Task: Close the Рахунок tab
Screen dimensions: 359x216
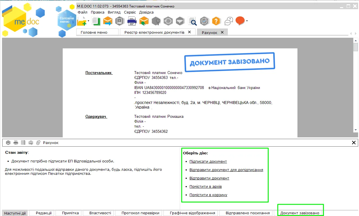Action: click(x=222, y=32)
